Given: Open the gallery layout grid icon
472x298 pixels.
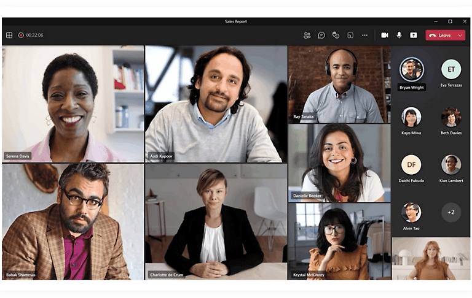Looking at the screenshot, I should pyautogui.click(x=9, y=35).
